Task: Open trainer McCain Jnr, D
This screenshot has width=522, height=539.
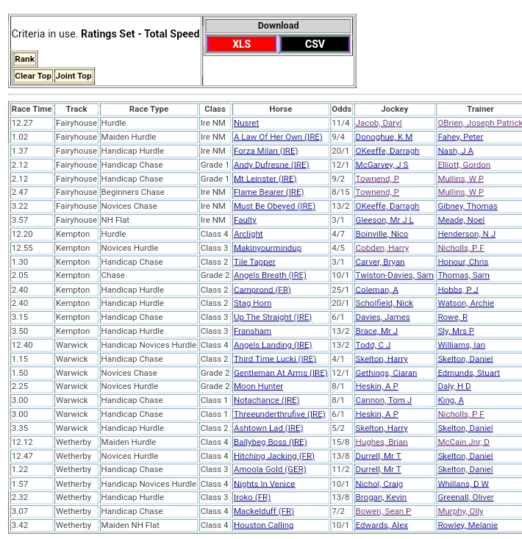Action: pos(463,442)
